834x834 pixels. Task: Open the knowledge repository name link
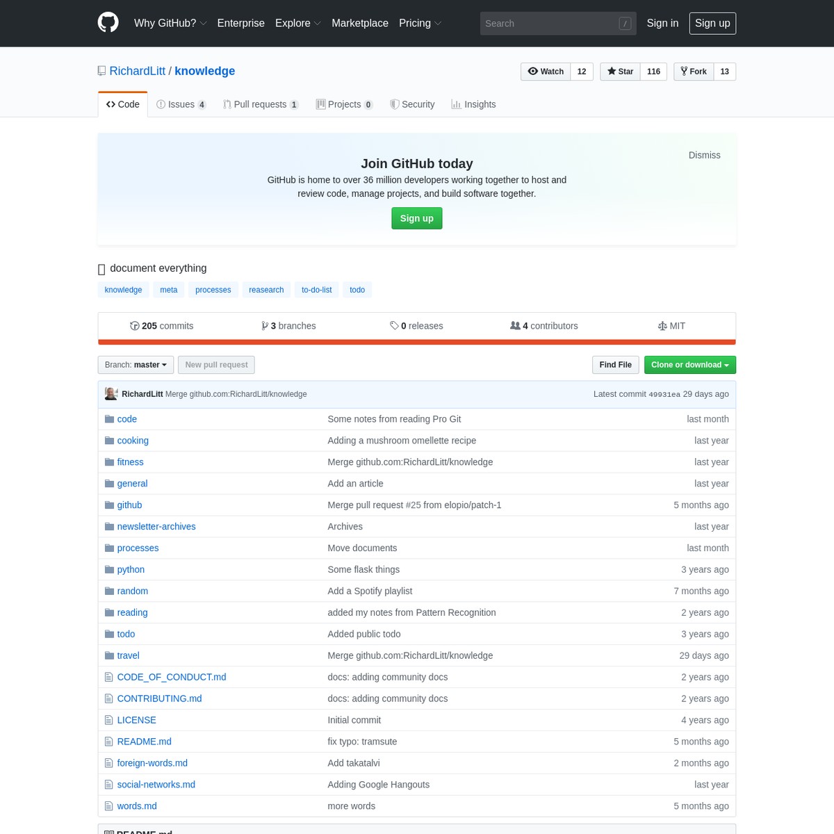tap(205, 71)
